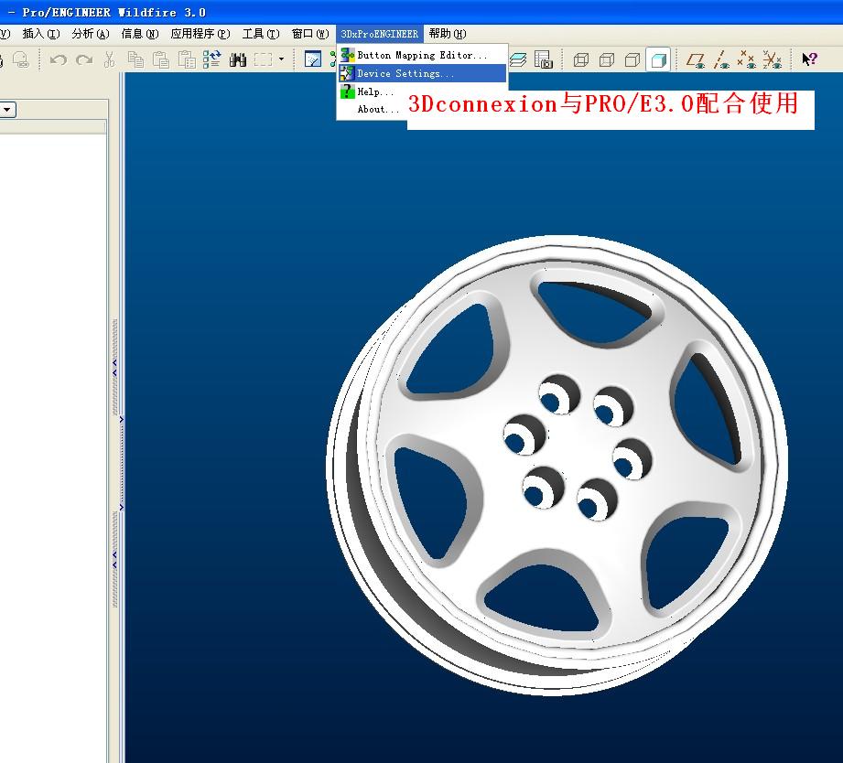Viewport: 843px width, 763px height.
Task: Toggle datum points visibility
Action: [746, 59]
